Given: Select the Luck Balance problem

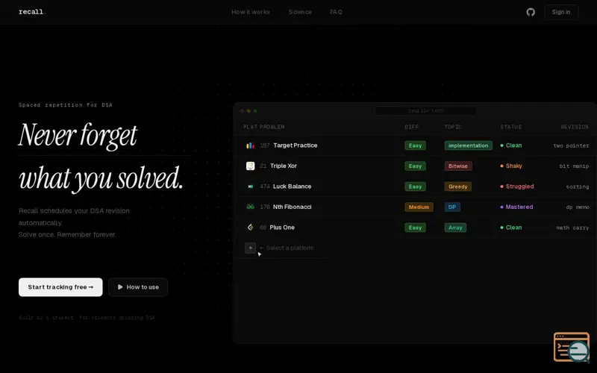Looking at the screenshot, I should [x=292, y=186].
